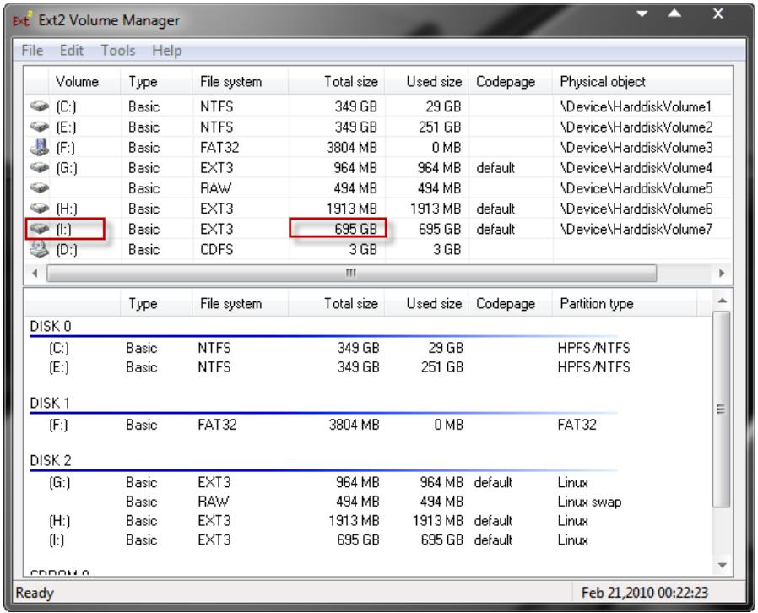Open the Edit menu

coord(72,51)
